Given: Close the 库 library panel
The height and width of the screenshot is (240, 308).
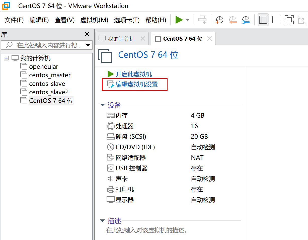Looking at the screenshot, I should pyautogui.click(x=87, y=34).
